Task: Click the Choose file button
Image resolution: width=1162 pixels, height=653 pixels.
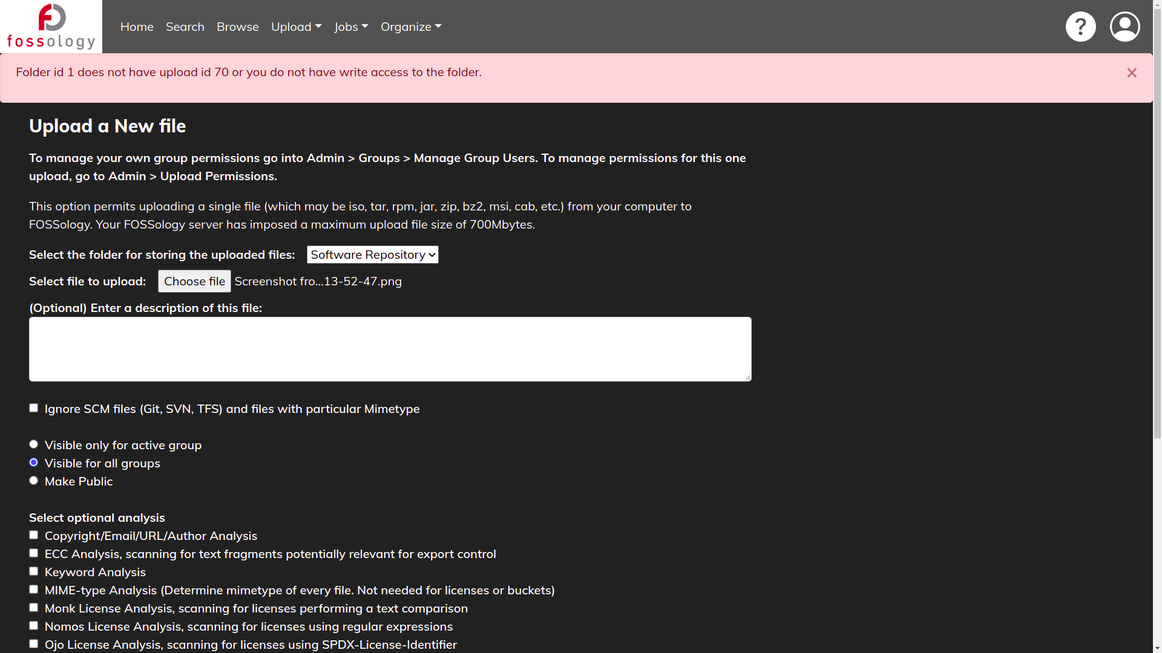Action: point(194,281)
